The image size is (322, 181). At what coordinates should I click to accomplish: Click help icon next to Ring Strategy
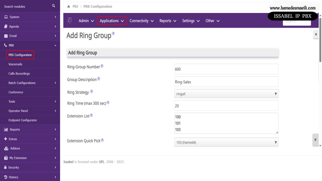point(92,92)
